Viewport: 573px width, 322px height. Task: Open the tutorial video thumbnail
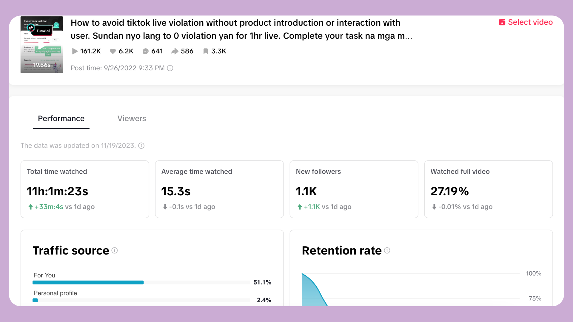[42, 45]
